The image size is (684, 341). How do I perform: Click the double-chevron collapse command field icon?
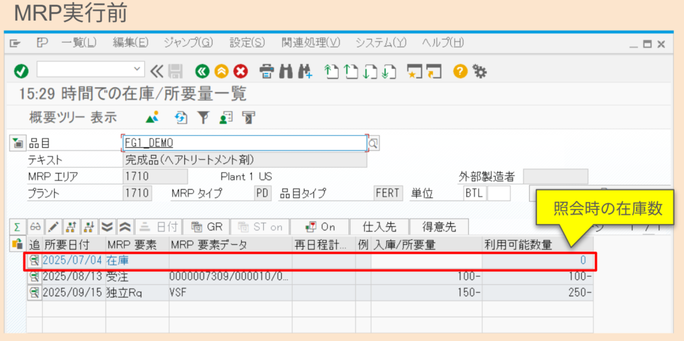(x=156, y=71)
